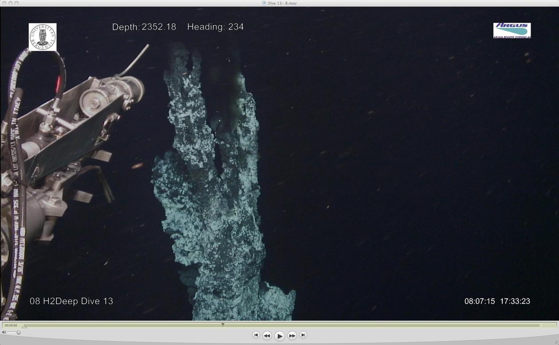This screenshot has height=345, width=559.
Task: Minimize the movie player window
Action: 10,3
